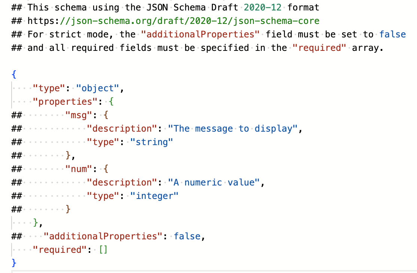Click the closing curly brace on last line
The image size is (417, 273).
tap(14, 263)
